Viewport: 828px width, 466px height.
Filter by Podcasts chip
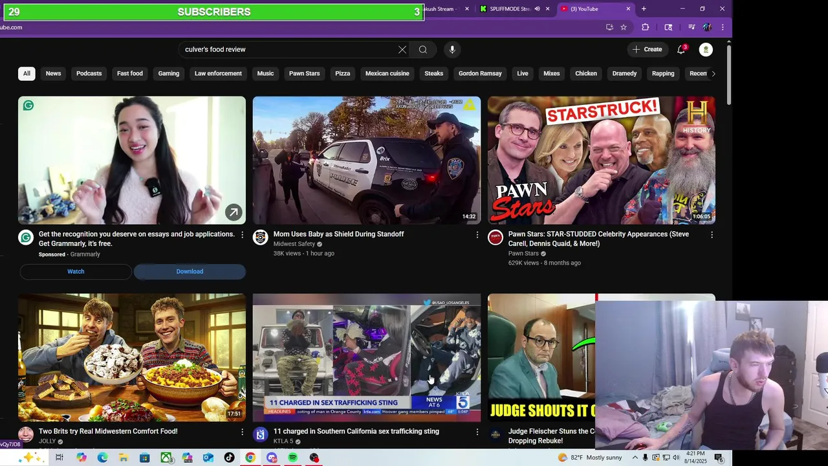[89, 74]
